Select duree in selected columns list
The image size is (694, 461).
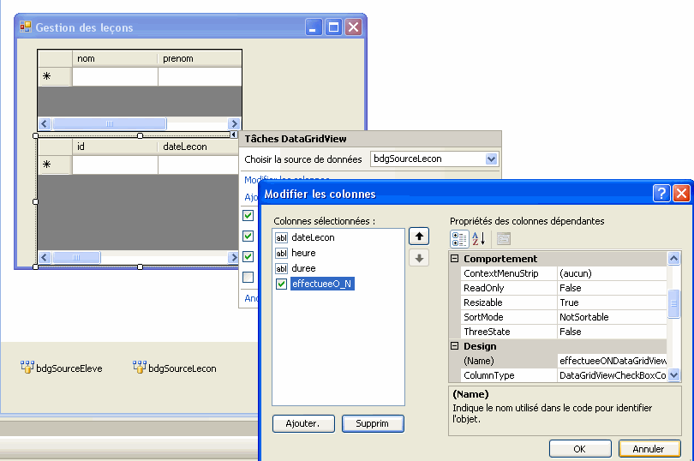coord(303,269)
